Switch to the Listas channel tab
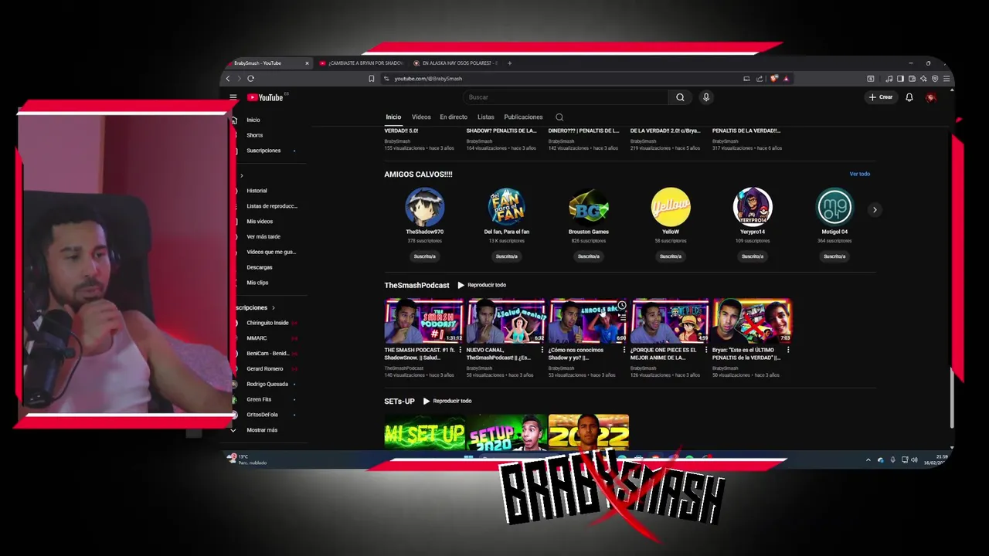This screenshot has height=556, width=989. pyautogui.click(x=486, y=117)
